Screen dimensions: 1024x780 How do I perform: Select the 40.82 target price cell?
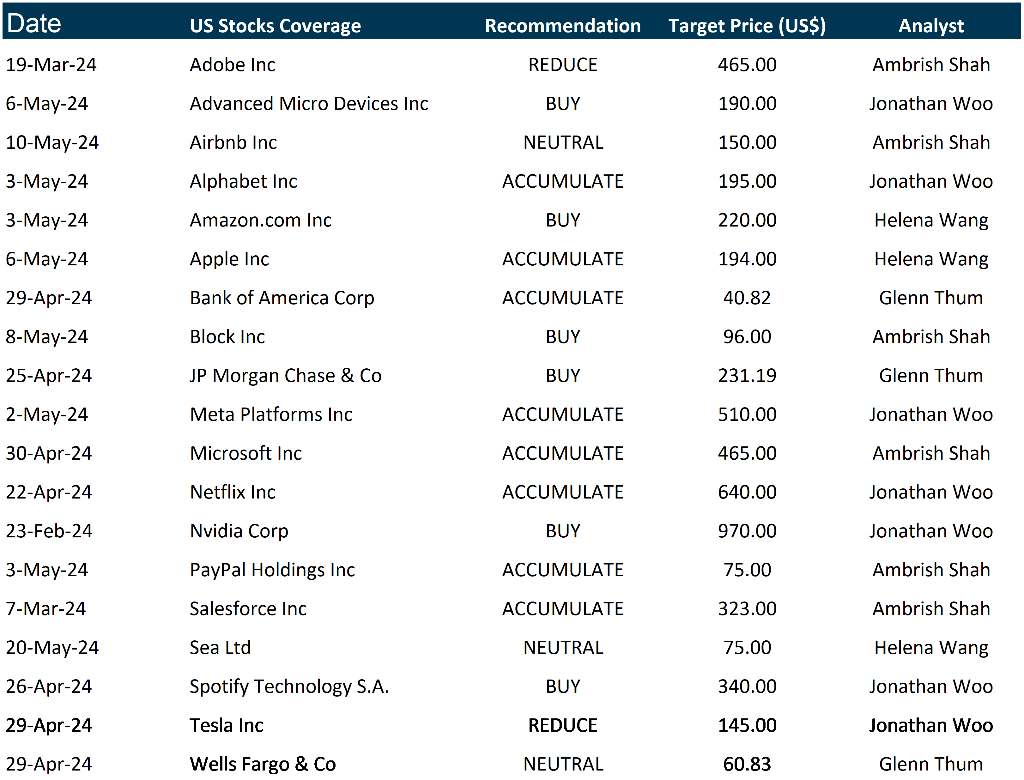(747, 298)
